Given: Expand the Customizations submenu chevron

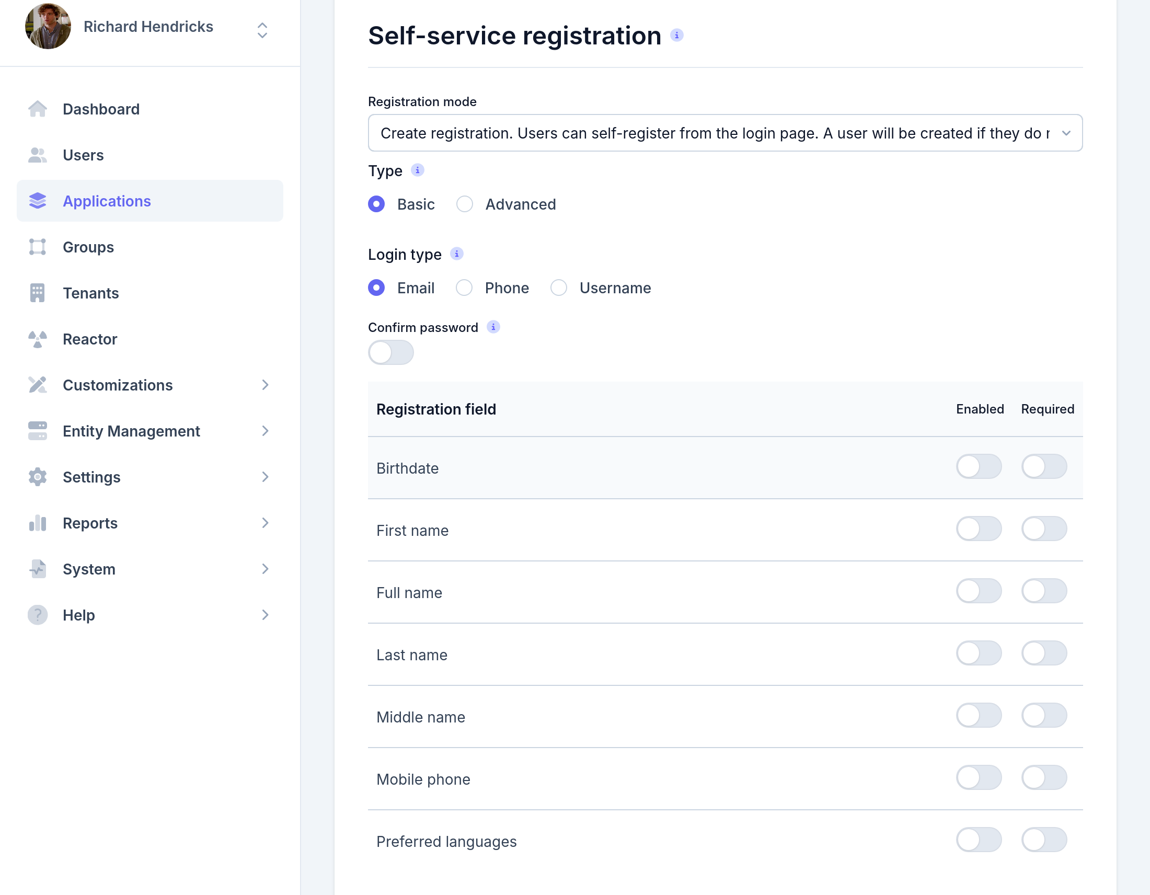Looking at the screenshot, I should 266,385.
